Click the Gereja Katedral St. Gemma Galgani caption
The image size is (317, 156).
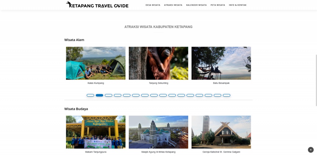coord(221,152)
